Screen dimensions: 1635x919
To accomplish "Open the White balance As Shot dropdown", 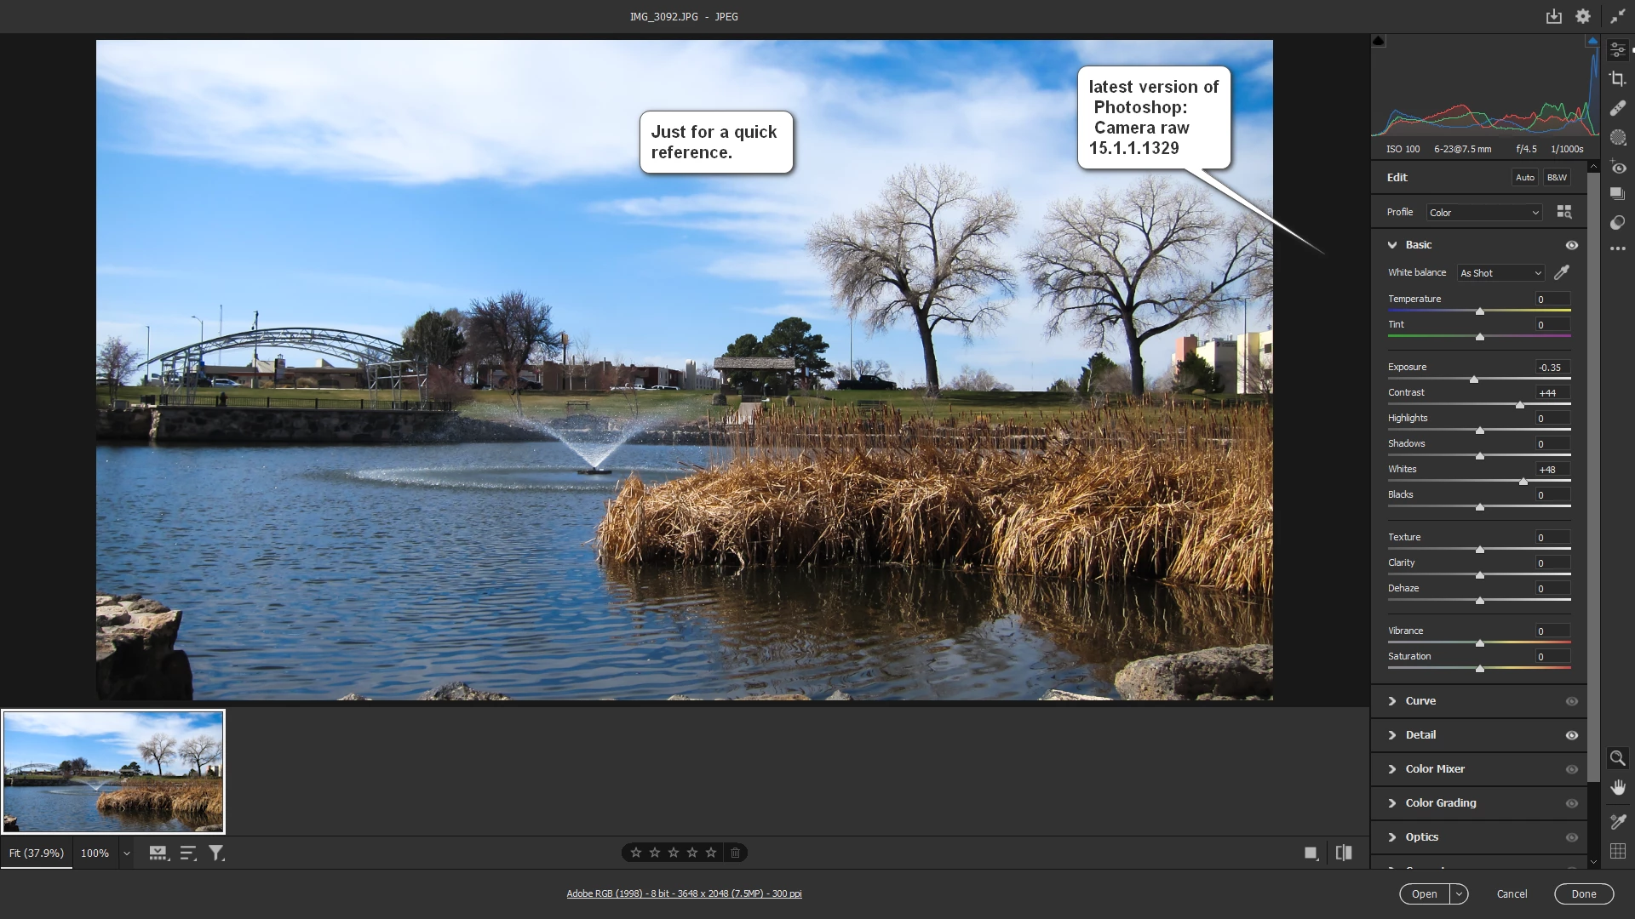I will (x=1500, y=273).
